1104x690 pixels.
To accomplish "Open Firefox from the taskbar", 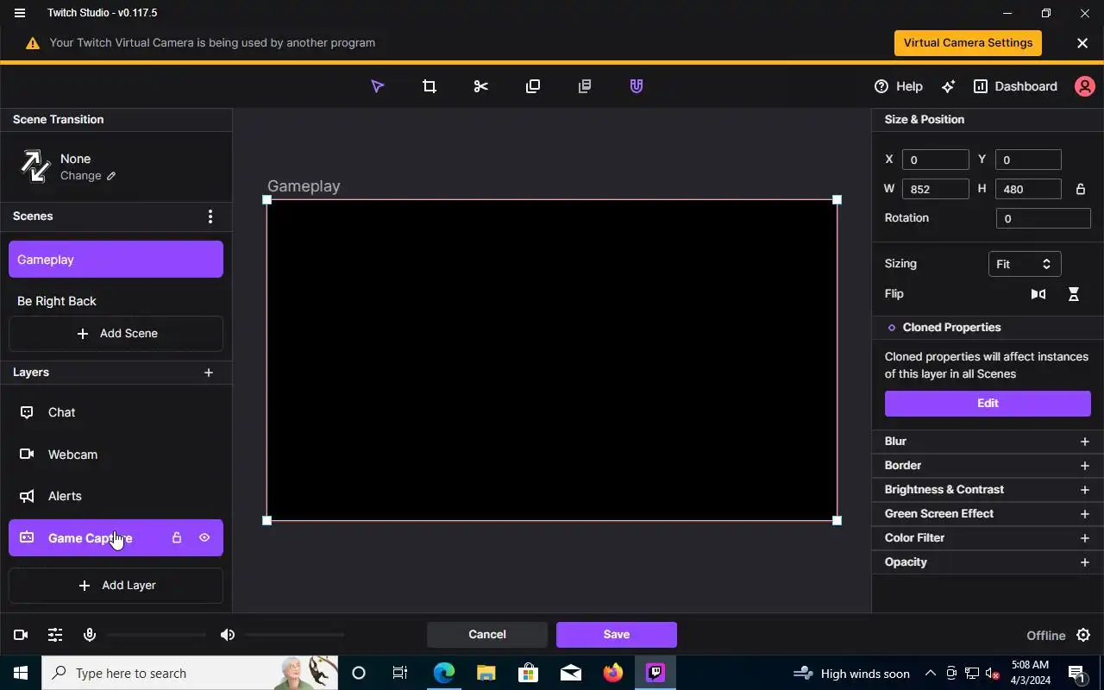I will coord(613,673).
